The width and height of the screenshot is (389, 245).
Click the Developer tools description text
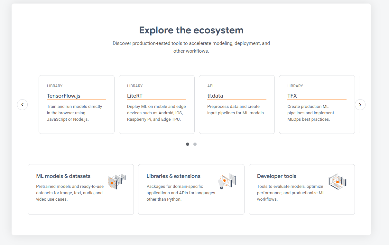coord(291,193)
